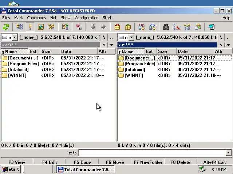Select [Program Files] folder in right panel

tap(175, 64)
